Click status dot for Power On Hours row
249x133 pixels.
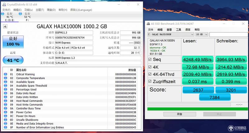[6, 116]
